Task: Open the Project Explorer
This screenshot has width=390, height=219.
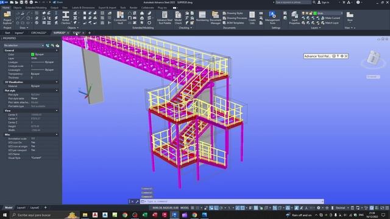Action: pos(7,18)
